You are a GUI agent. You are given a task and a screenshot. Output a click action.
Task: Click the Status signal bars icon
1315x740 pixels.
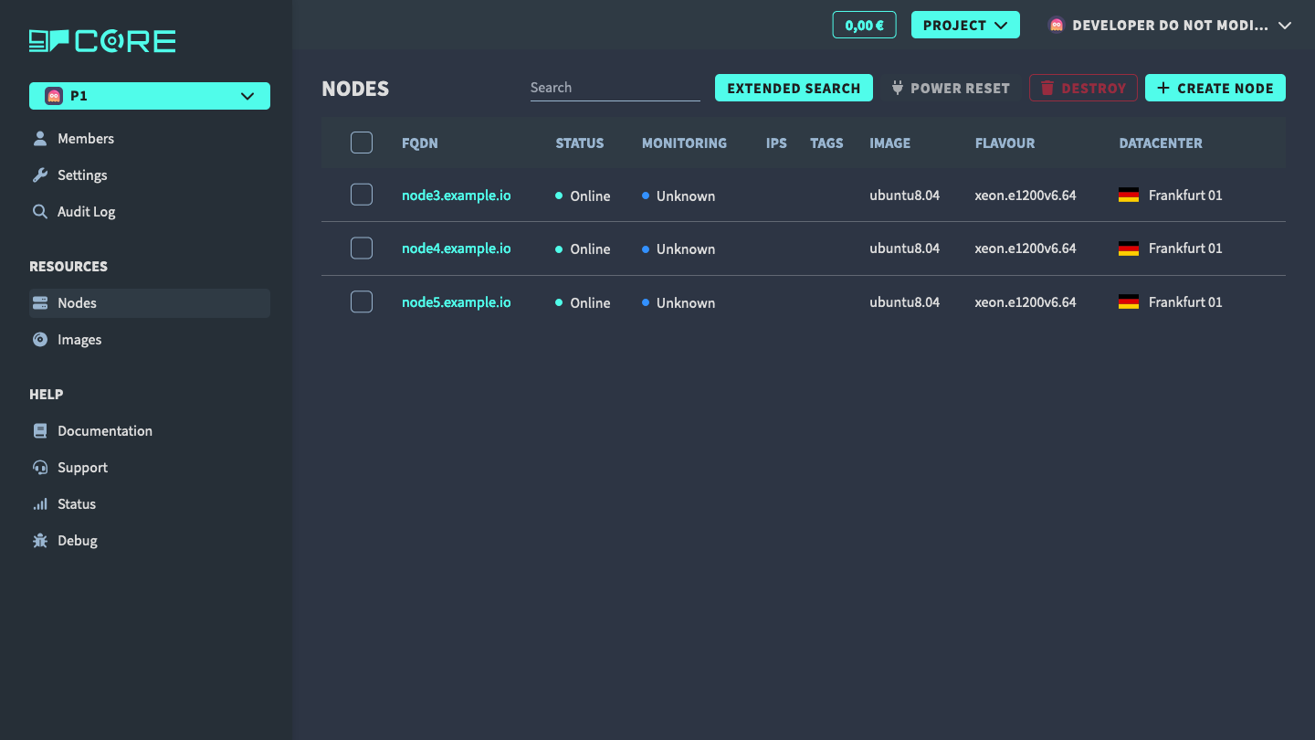point(40,504)
